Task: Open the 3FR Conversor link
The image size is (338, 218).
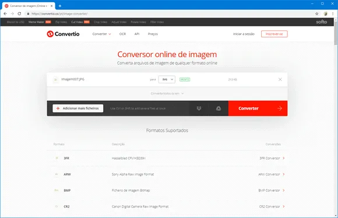Action: tap(270, 158)
